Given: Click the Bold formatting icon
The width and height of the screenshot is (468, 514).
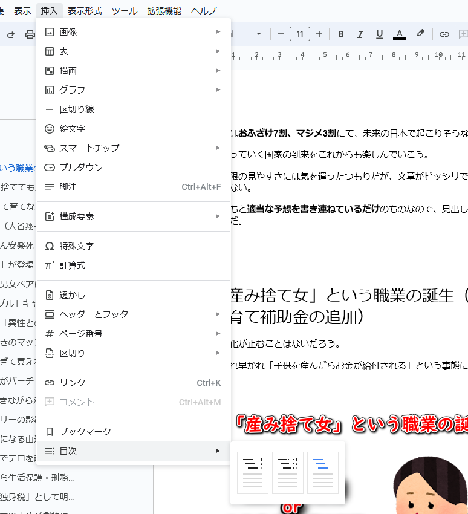Looking at the screenshot, I should [x=341, y=34].
